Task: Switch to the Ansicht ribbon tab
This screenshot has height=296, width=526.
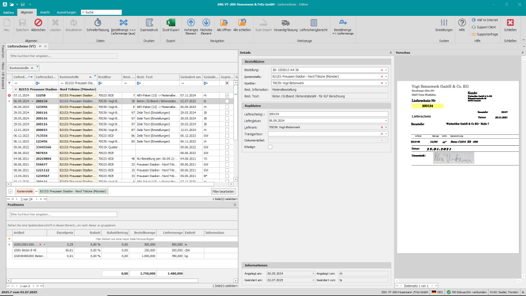Action: [x=45, y=12]
